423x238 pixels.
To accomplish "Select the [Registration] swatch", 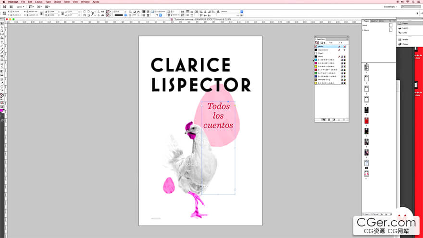I will (331, 50).
